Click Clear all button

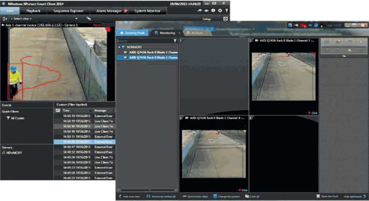[x=252, y=197]
